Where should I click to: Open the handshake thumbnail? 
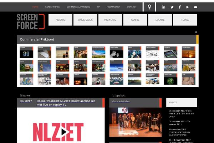153,66
